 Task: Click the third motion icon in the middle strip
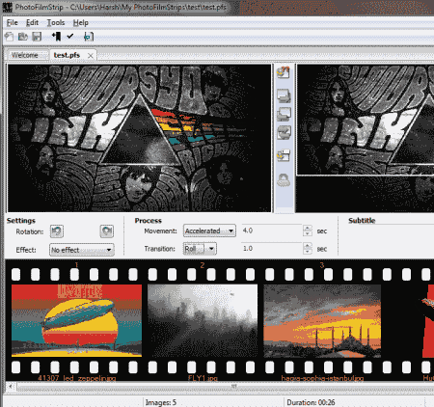[284, 114]
